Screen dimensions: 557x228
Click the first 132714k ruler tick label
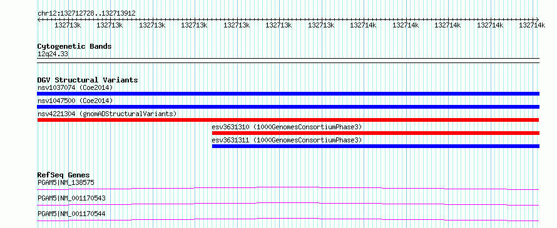pyautogui.click(x=364, y=25)
